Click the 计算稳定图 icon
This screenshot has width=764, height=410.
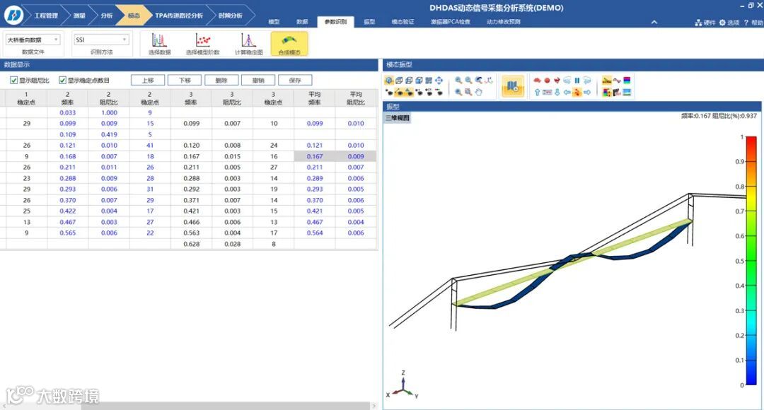coord(248,40)
